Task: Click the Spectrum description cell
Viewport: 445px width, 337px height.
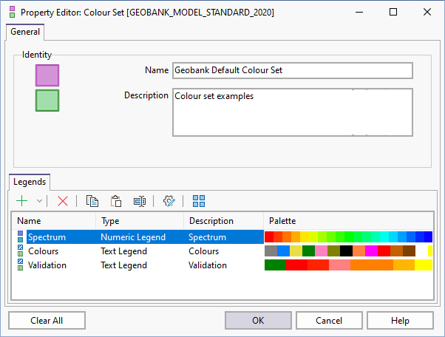Action: 208,237
